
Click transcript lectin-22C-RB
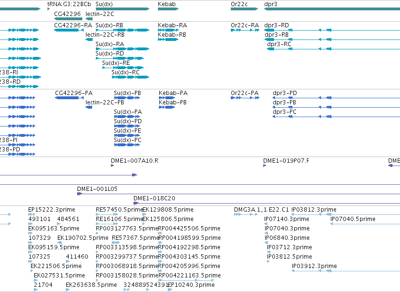105,35
